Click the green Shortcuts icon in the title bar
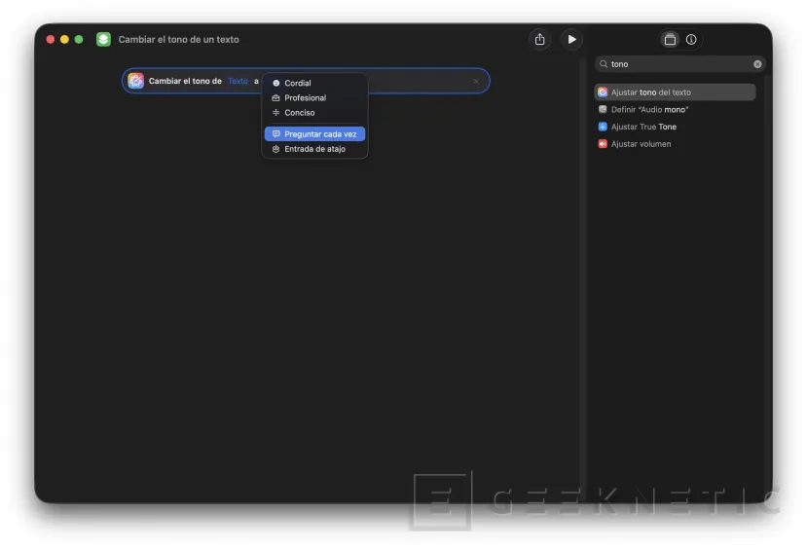Viewport: 807px width, 549px height. 103,39
